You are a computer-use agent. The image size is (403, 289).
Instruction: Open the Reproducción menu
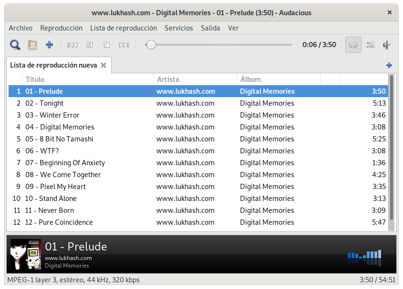61,28
